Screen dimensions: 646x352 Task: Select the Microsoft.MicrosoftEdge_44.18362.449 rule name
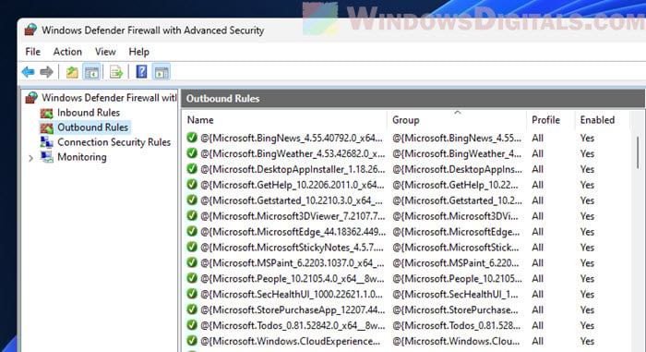click(293, 232)
